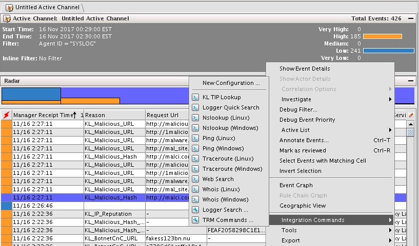The image size is (419, 246).
Task: Click the lightning bolt column header icon
Action: [6, 115]
